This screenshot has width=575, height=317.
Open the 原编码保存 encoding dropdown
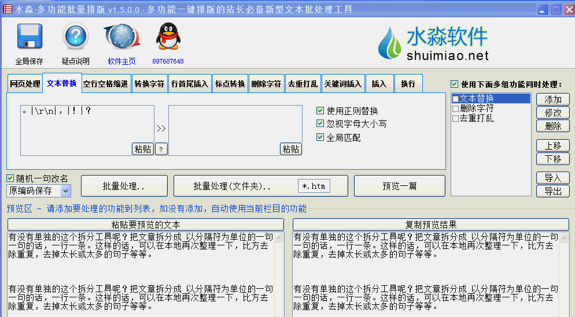(65, 191)
